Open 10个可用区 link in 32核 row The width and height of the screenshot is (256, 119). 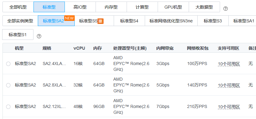click(229, 86)
